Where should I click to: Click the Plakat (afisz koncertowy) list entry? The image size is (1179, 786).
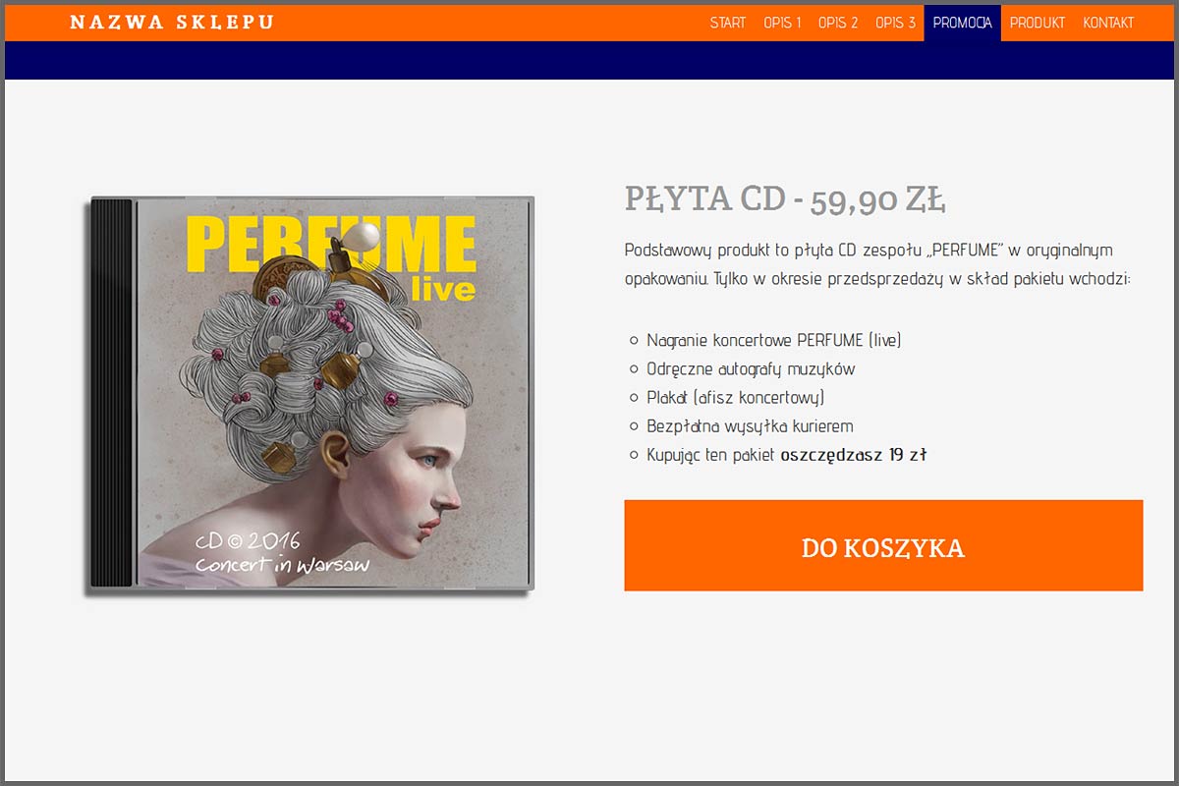pyautogui.click(x=735, y=398)
